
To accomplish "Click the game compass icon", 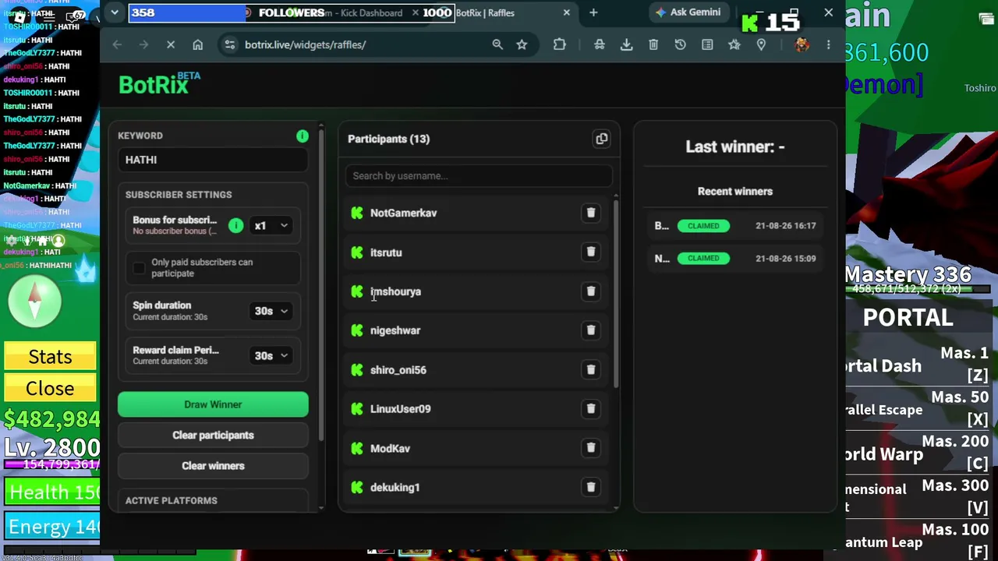I will pos(35,302).
